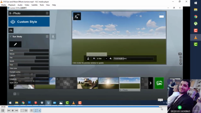Open the VLC Tools menu

(42, 5)
